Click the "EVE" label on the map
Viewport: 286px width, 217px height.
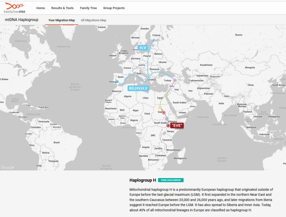[x=177, y=126]
